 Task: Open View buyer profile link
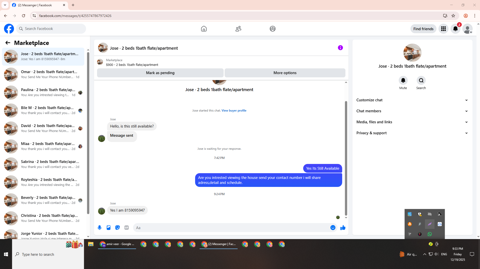point(234,111)
